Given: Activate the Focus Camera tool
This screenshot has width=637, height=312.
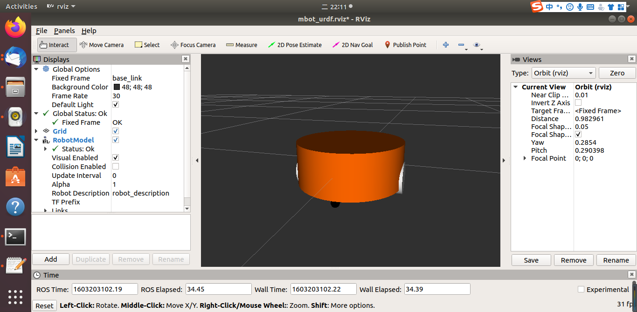Looking at the screenshot, I should 193,45.
